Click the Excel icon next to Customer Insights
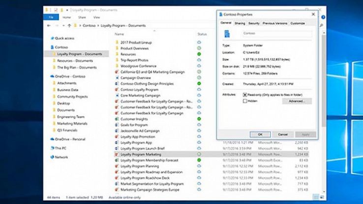The height and width of the screenshot is (204, 363). pyautogui.click(x=117, y=119)
